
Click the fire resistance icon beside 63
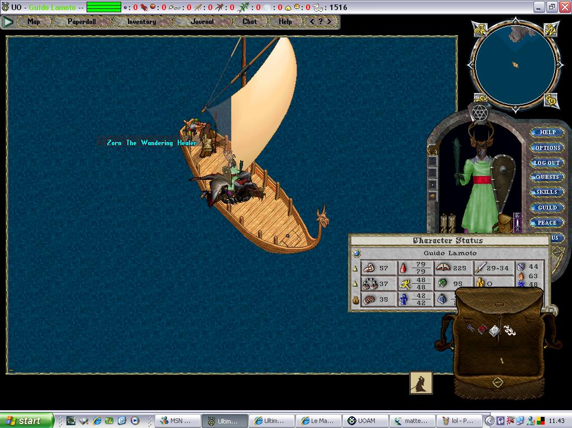point(521,276)
